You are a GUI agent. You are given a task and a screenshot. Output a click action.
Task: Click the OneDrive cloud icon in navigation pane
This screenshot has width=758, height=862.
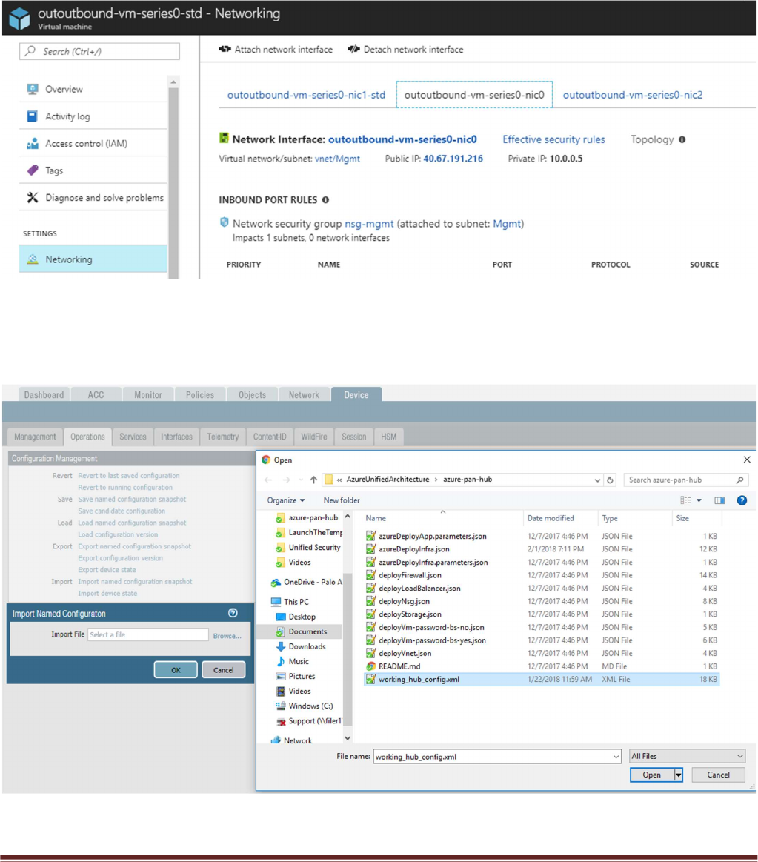(x=276, y=582)
